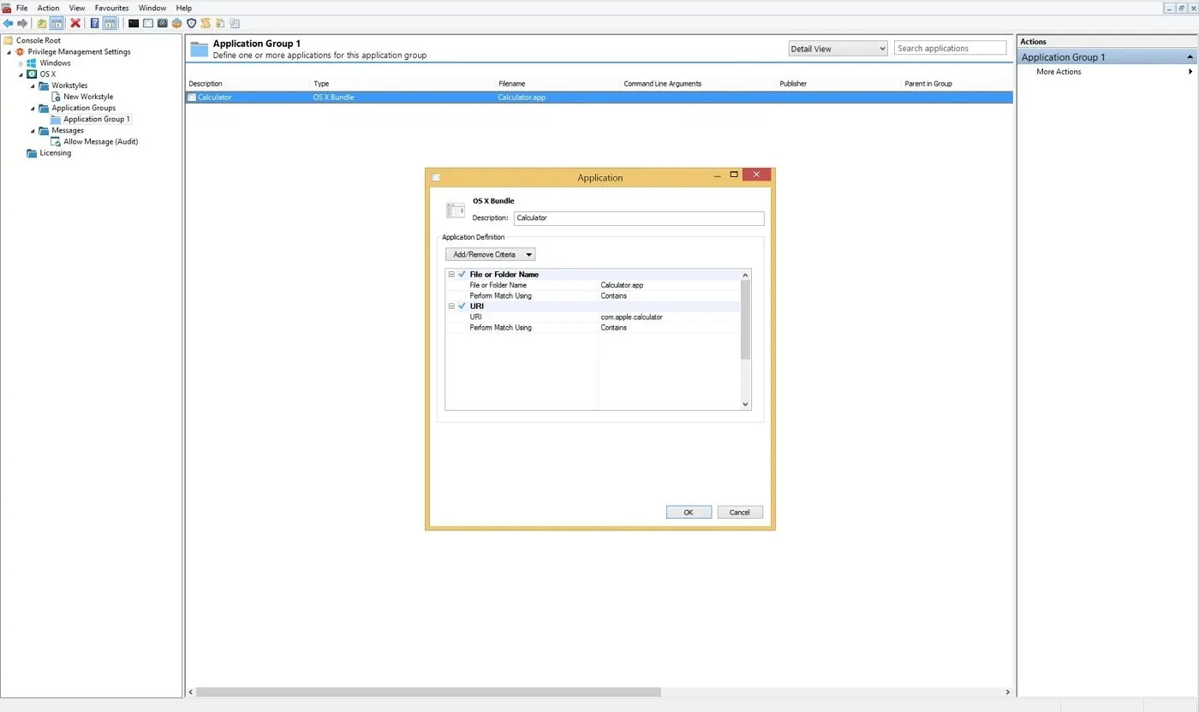This screenshot has width=1199, height=712.
Task: Click the red X Delete toolbar icon
Action: 75,23
